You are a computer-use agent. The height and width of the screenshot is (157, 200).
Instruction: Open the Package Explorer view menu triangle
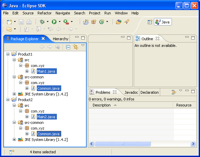83,46
